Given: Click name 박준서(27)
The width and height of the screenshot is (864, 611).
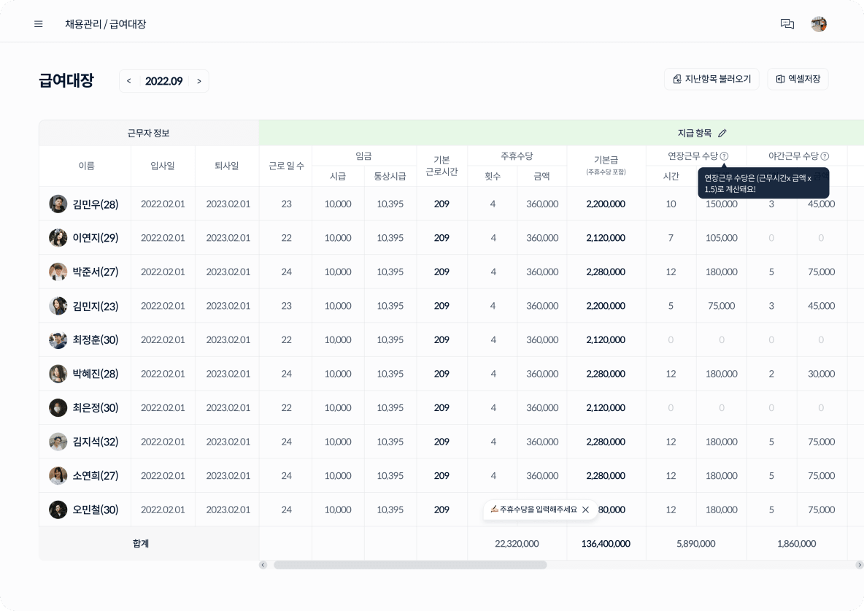Looking at the screenshot, I should 96,272.
